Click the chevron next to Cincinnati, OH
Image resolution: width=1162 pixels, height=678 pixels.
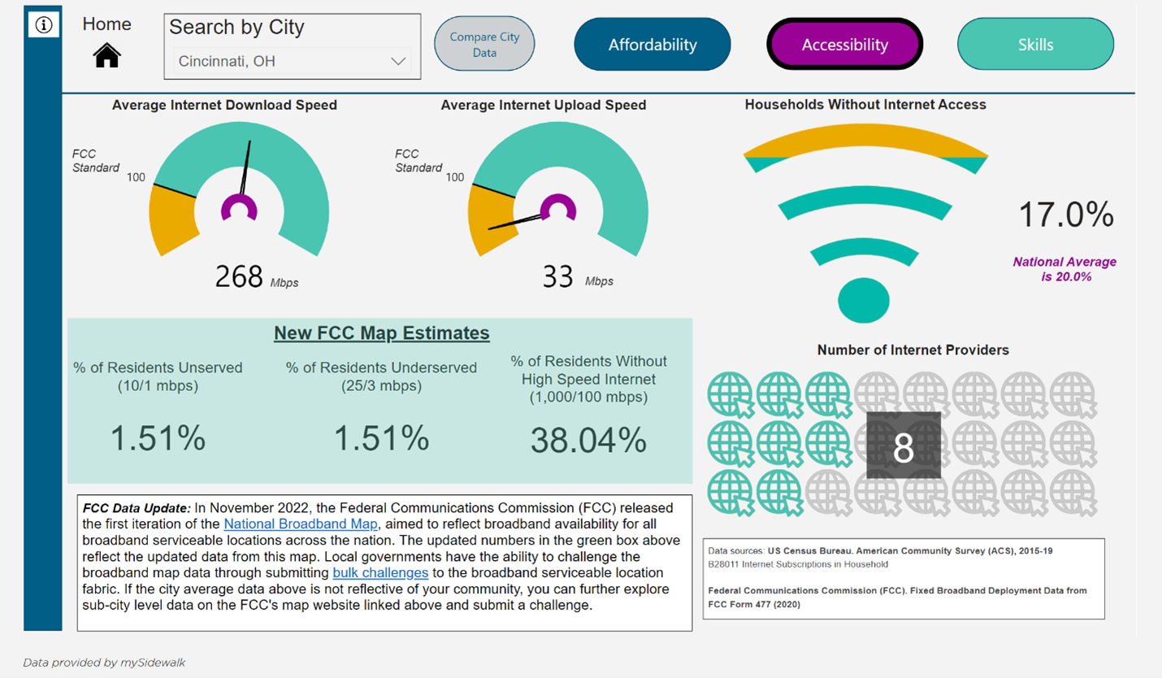(397, 60)
